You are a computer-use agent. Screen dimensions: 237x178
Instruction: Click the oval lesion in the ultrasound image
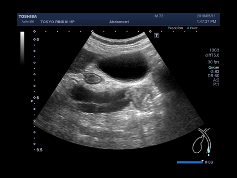pyautogui.click(x=92, y=78)
